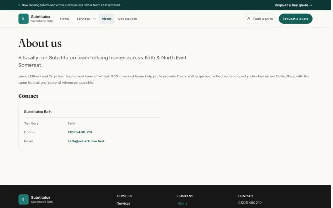Click the Territory: label
This screenshot has height=208, width=333.
pos(32,123)
